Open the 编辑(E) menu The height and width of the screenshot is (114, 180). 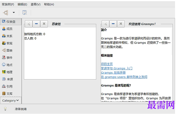(22, 4)
